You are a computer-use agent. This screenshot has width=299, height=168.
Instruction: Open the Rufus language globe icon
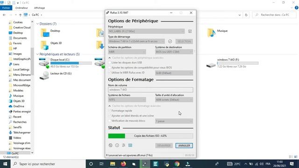[110, 145]
